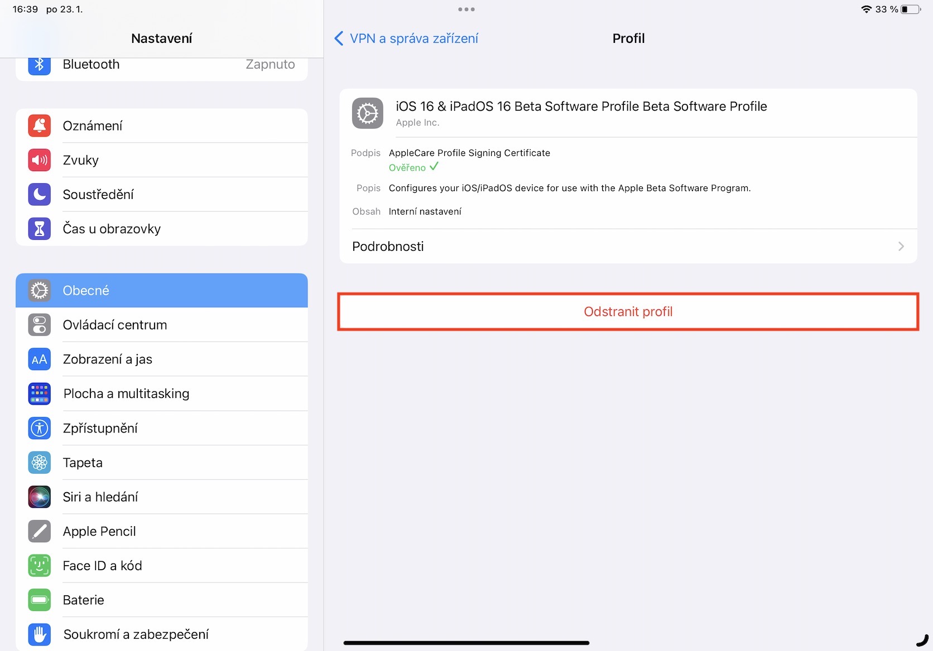This screenshot has height=651, width=933.
Task: Select the Apple Pencil icon
Action: click(40, 531)
